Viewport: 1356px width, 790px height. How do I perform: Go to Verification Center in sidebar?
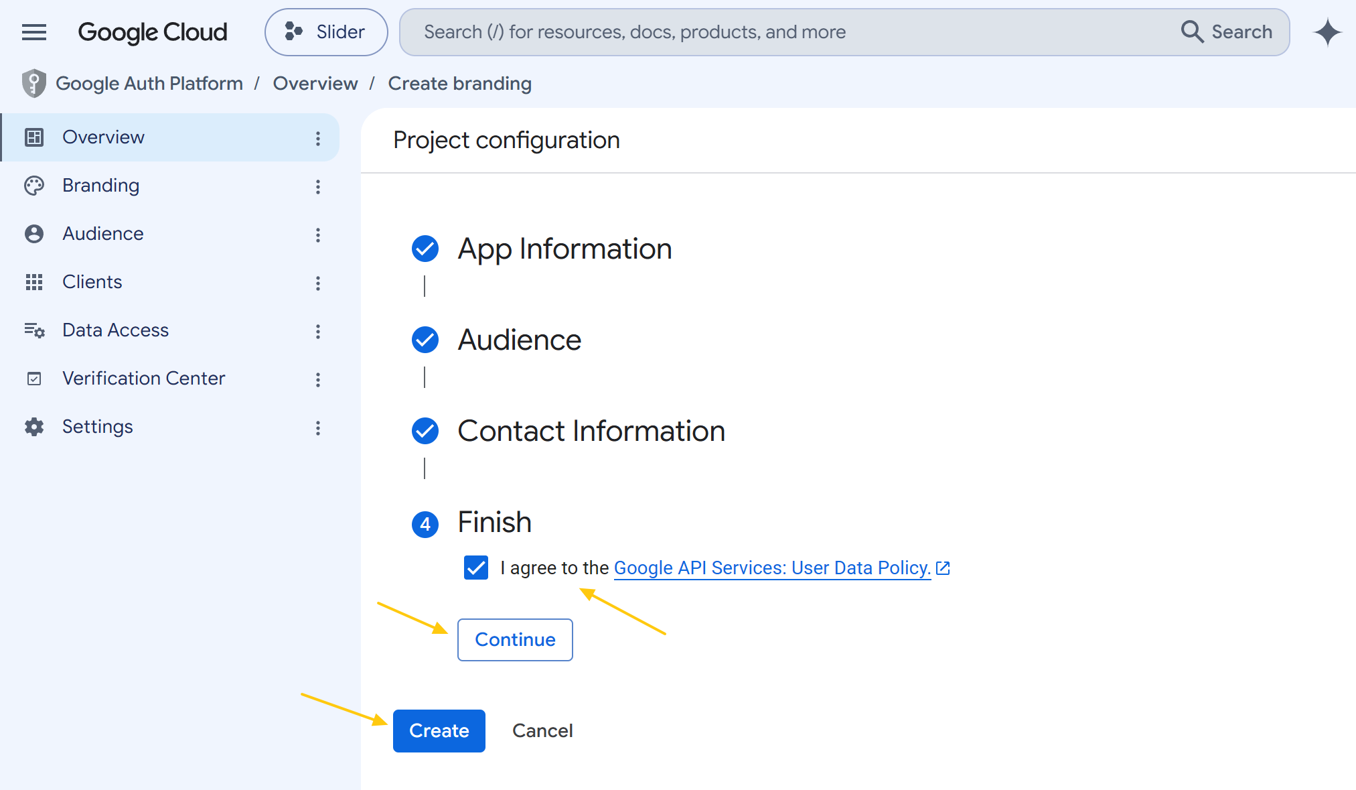170,379
